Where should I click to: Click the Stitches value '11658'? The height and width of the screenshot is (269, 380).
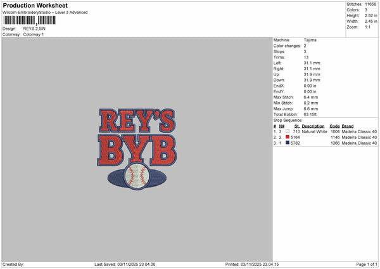coord(370,4)
